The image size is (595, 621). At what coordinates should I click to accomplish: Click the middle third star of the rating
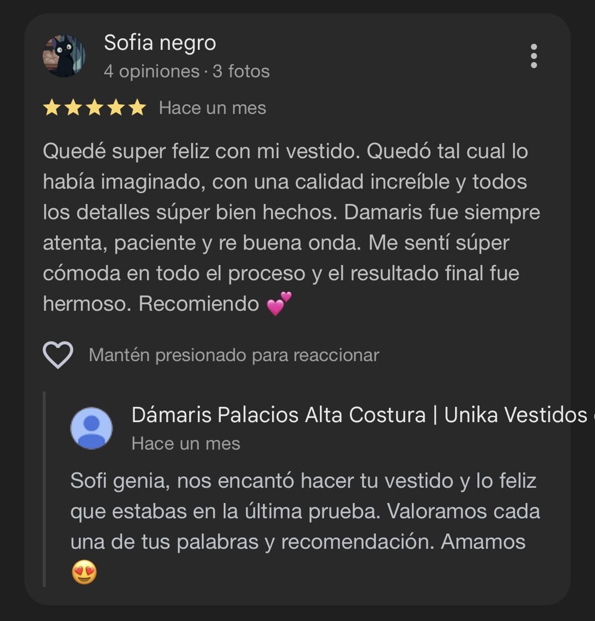(95, 108)
